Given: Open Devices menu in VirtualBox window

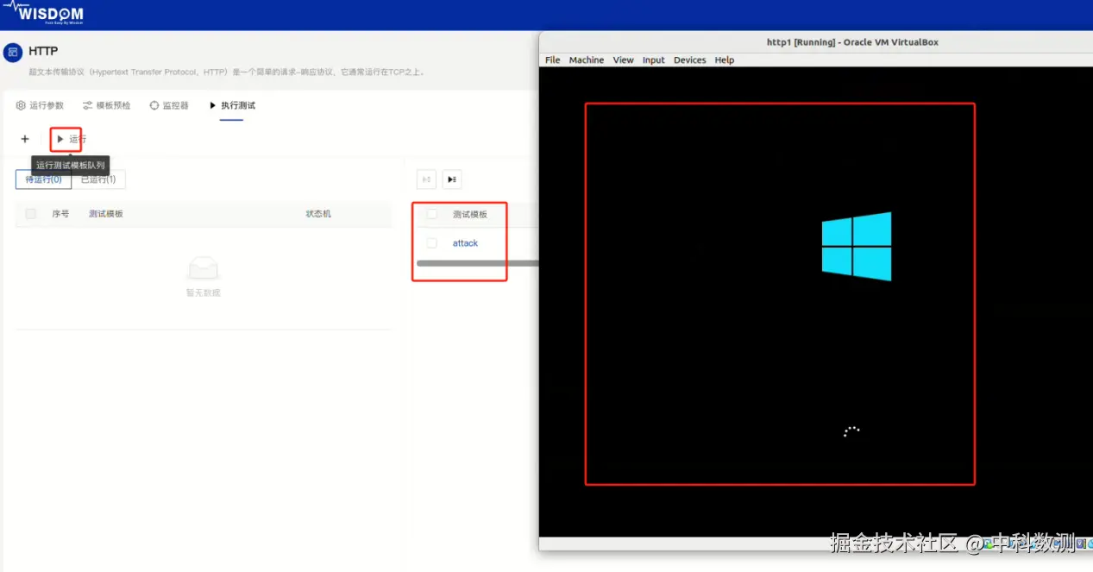Looking at the screenshot, I should [690, 60].
